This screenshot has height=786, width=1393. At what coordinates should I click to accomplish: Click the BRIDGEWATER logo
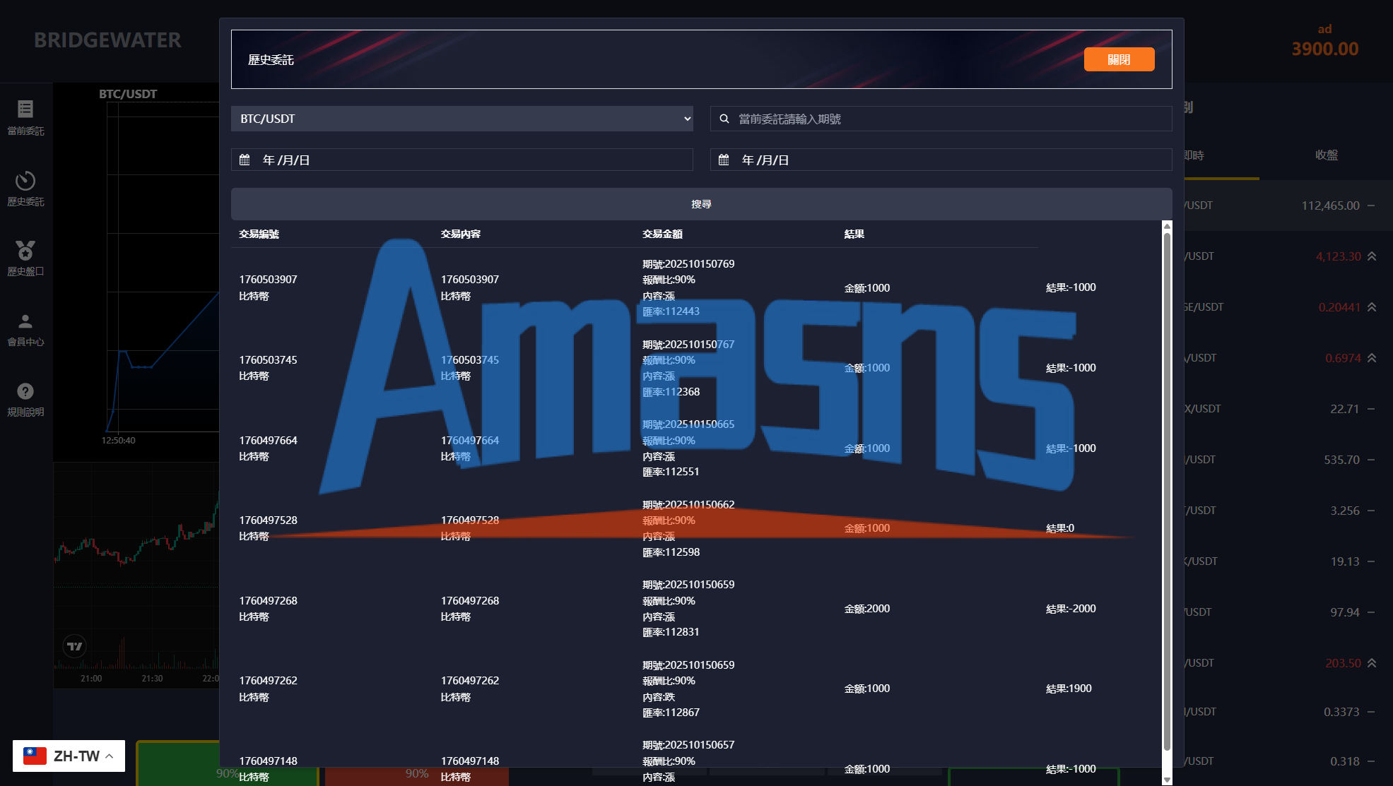(x=107, y=40)
